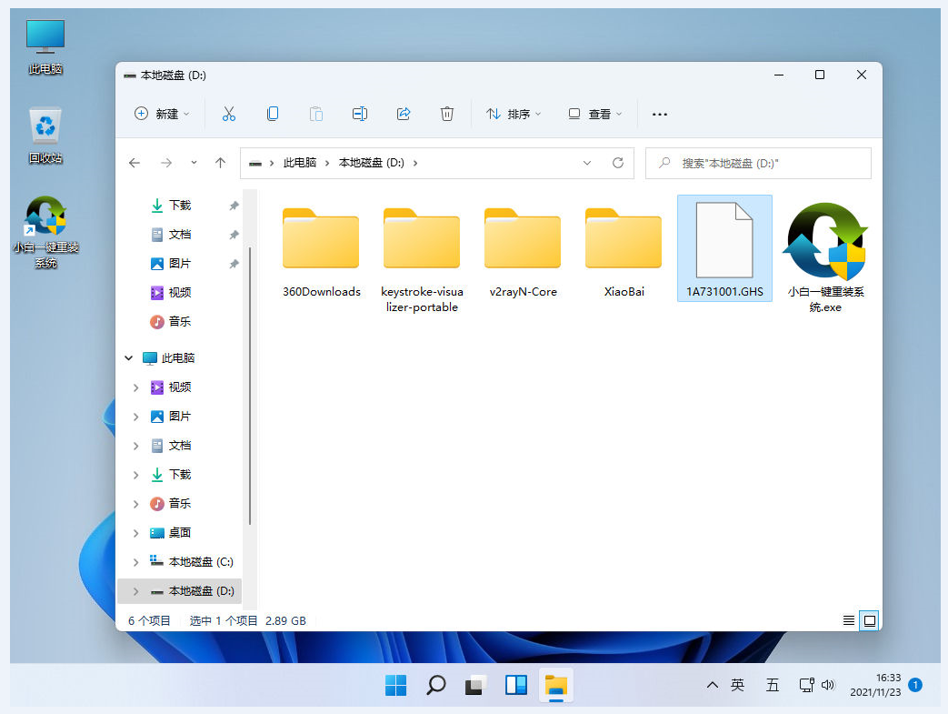Viewport: 948px width, 714px height.
Task: Refresh the current folder view
Action: tap(618, 163)
